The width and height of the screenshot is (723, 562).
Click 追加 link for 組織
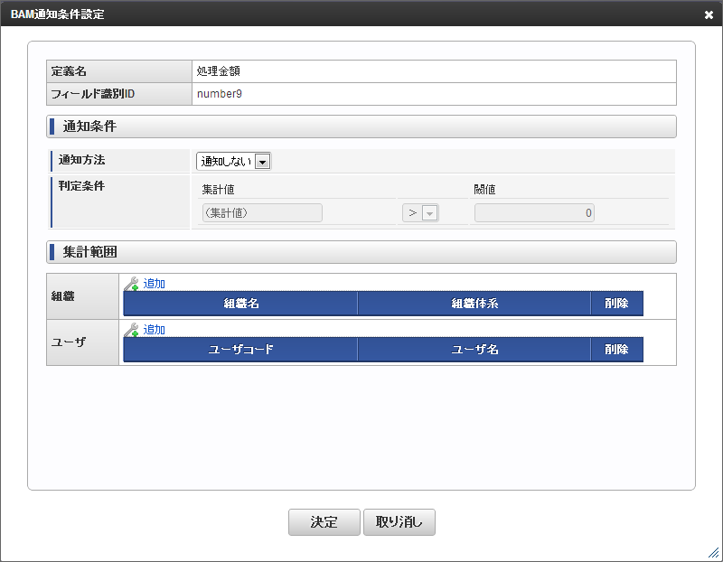pos(154,284)
